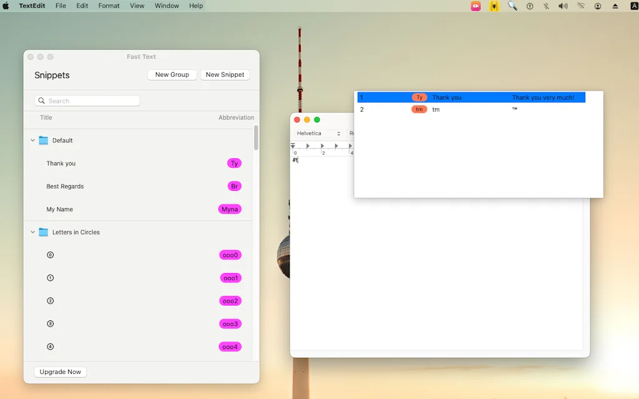Click the Letters in Circles folder icon
The height and width of the screenshot is (399, 639).
point(42,232)
